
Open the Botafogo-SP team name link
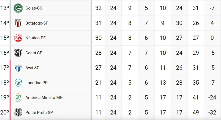(37, 23)
